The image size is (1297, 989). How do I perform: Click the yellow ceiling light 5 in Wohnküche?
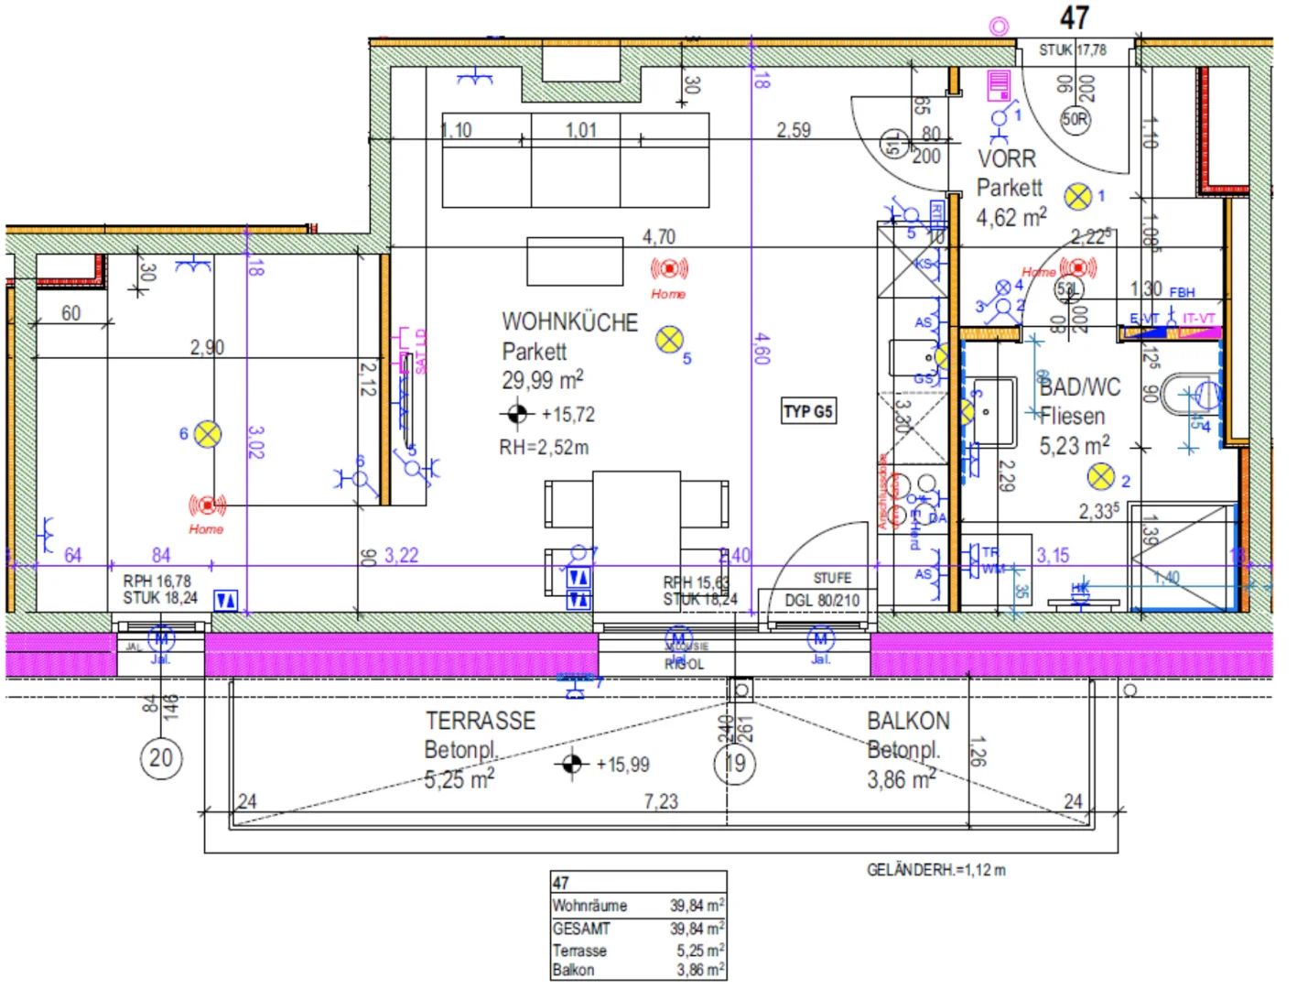(669, 339)
